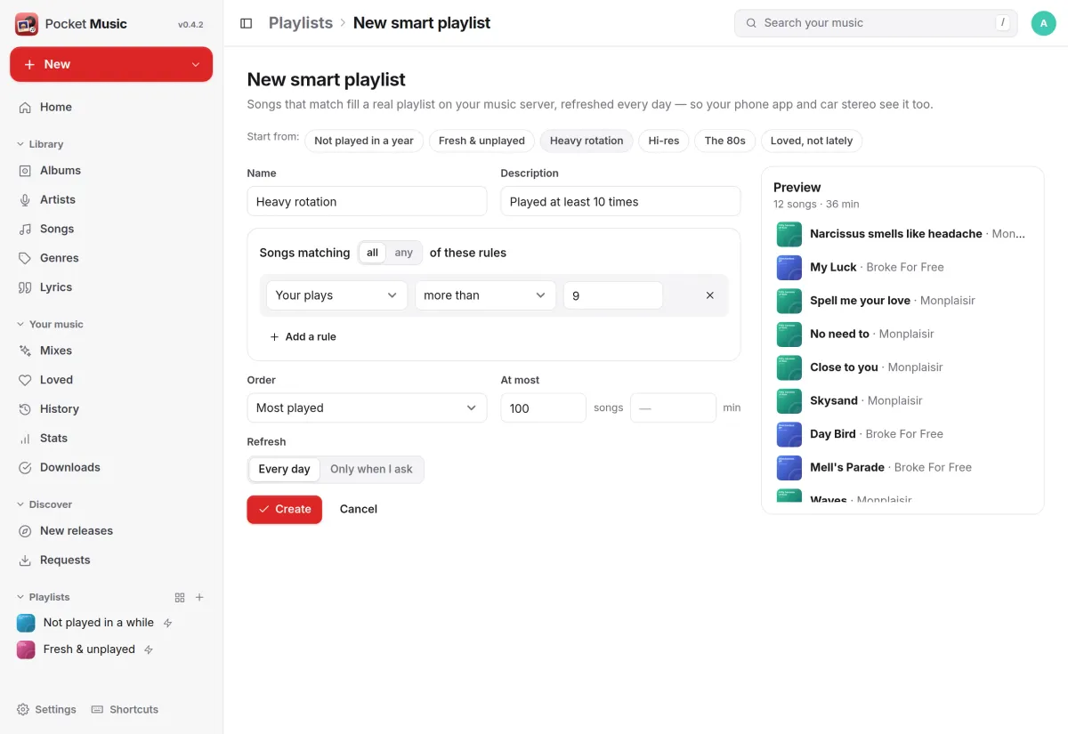Click the Name field with Heavy rotation

(x=367, y=201)
